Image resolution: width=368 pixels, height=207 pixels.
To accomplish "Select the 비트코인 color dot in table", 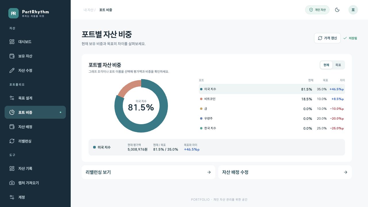I will pos(201,99).
